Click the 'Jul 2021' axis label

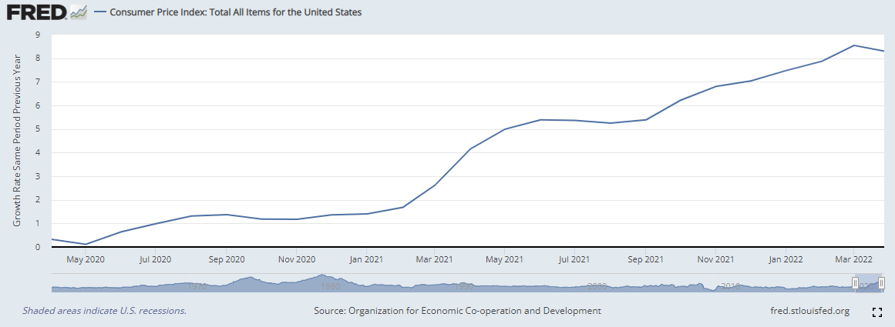click(574, 259)
